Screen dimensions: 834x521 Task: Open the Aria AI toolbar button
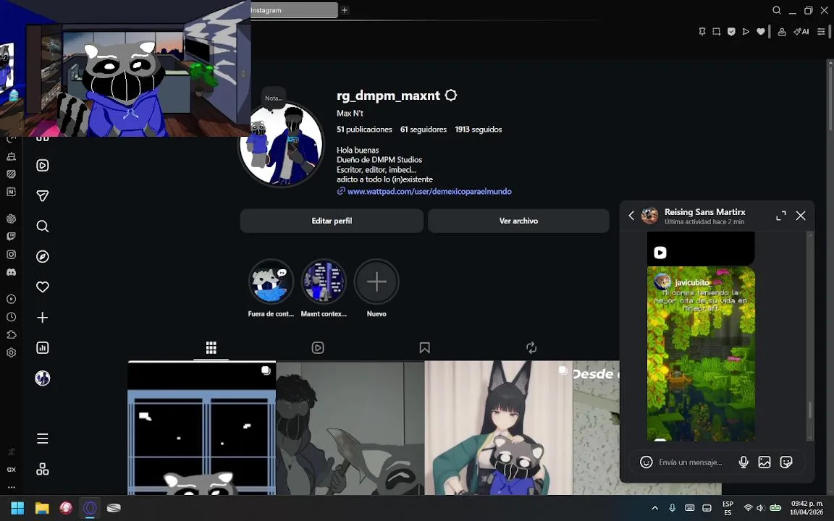coord(801,32)
